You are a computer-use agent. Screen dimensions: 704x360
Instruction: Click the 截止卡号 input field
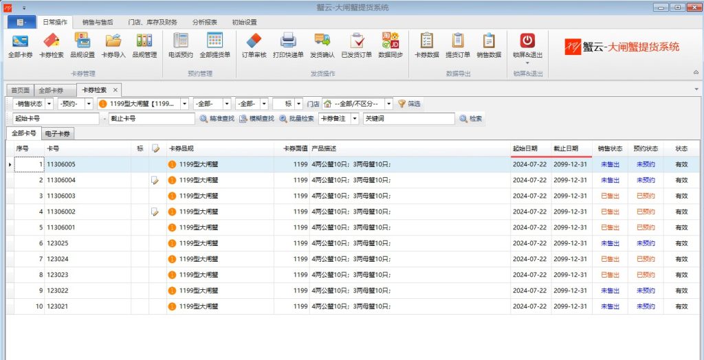click(151, 119)
